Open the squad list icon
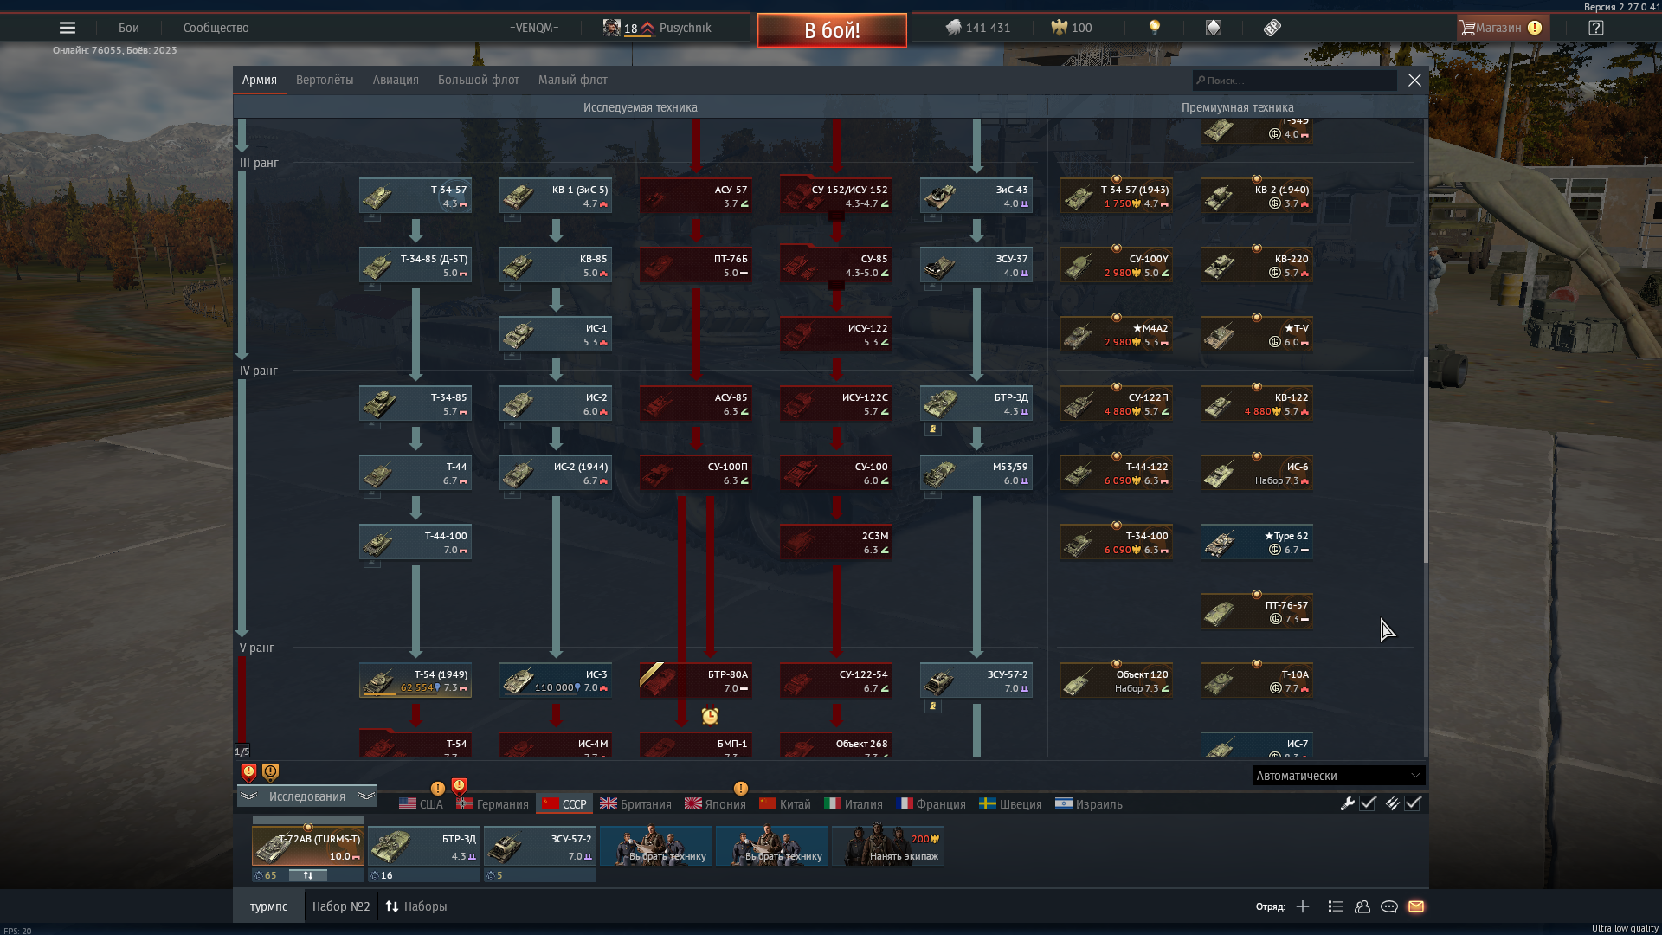The width and height of the screenshot is (1662, 935). (x=1335, y=906)
